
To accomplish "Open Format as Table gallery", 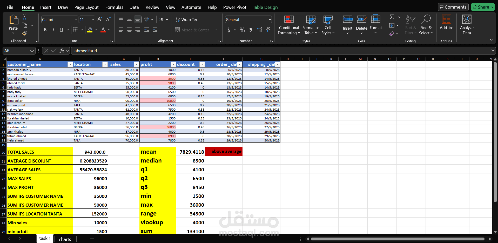I will pyautogui.click(x=311, y=25).
